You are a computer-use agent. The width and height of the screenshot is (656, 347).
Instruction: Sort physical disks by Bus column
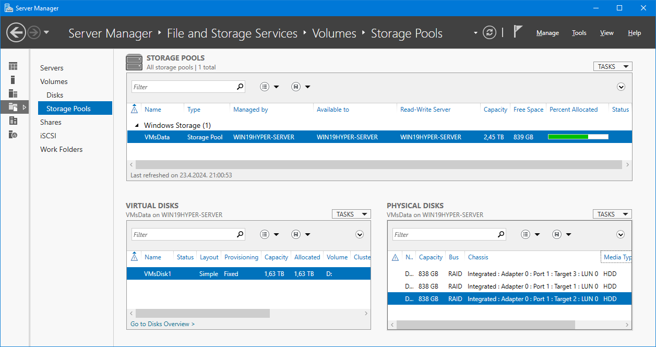point(454,257)
